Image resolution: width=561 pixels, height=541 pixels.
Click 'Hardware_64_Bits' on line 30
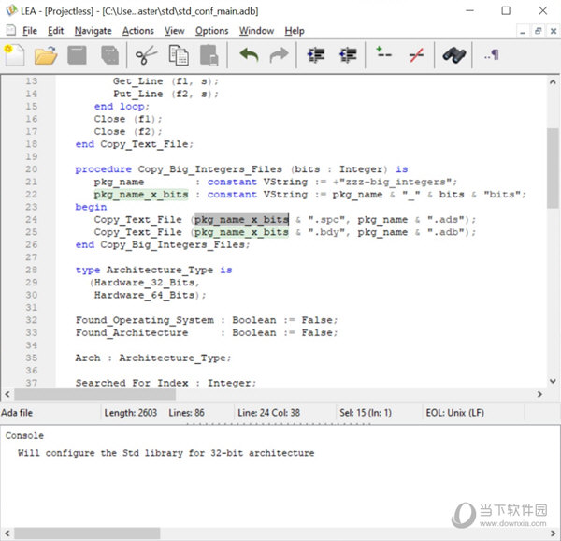click(x=144, y=295)
